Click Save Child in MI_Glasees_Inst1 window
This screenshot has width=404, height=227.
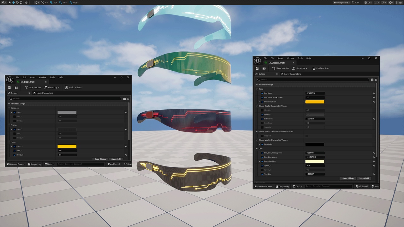coord(364,178)
